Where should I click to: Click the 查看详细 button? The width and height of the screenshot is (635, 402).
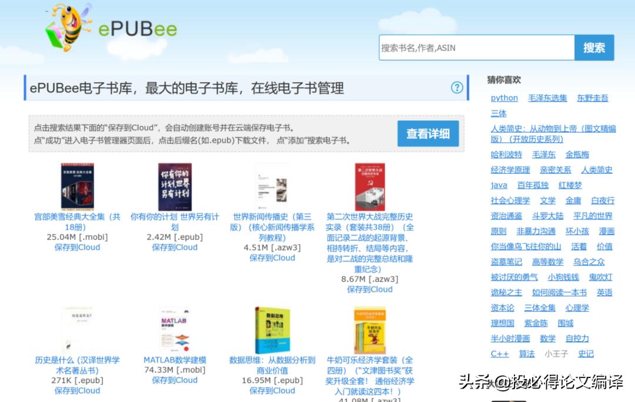(429, 133)
